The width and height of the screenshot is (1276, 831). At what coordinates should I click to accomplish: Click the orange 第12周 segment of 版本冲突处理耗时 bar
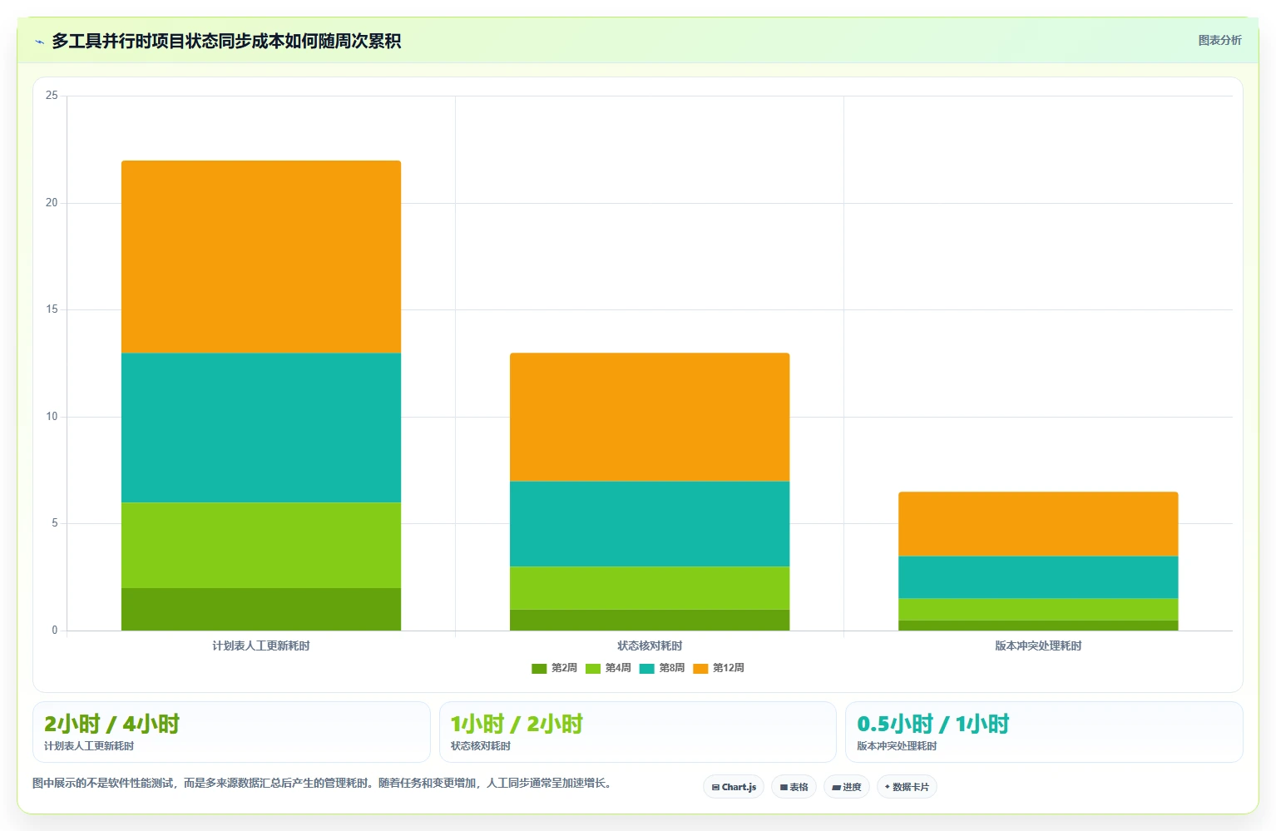point(1038,524)
